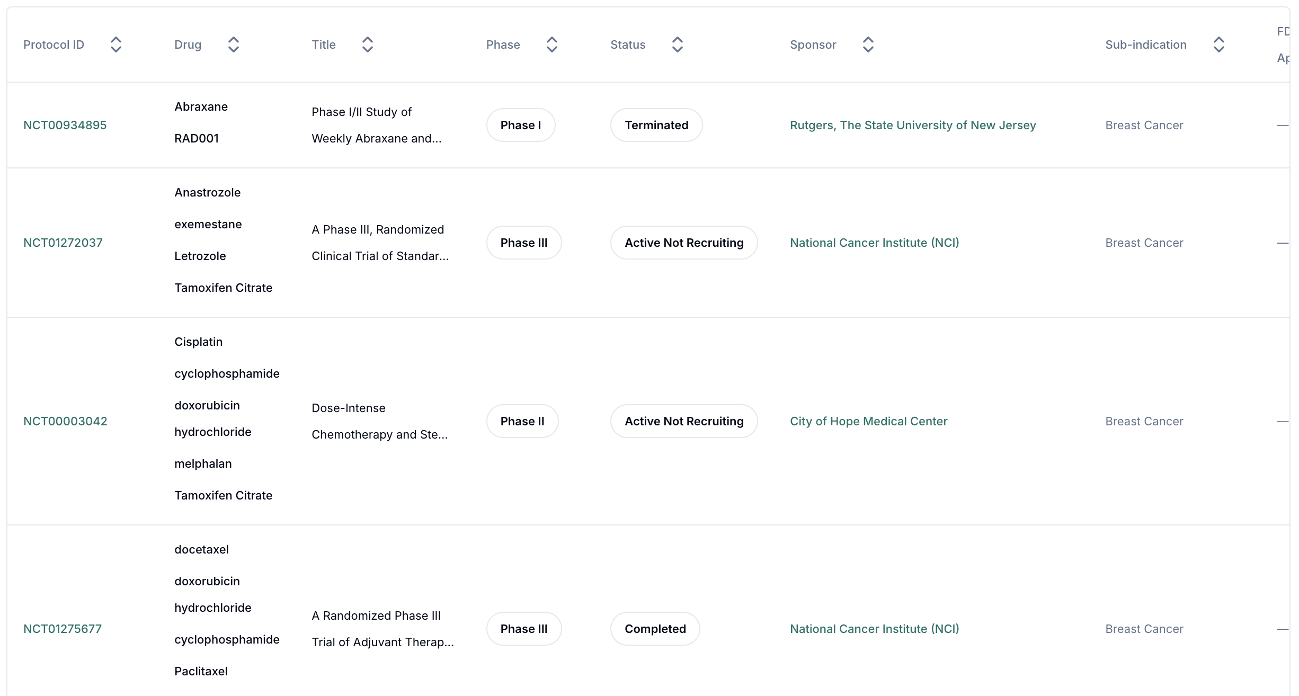
Task: Sort trials by Title
Action: pyautogui.click(x=367, y=44)
